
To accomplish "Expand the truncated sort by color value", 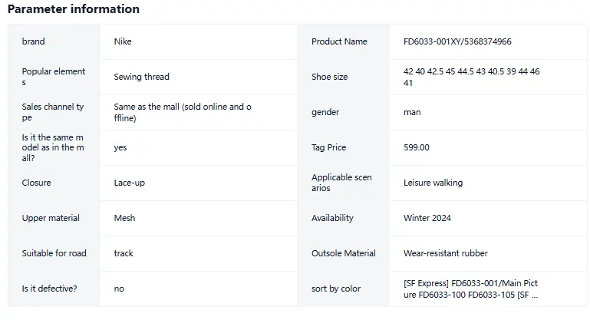I will coord(471,289).
